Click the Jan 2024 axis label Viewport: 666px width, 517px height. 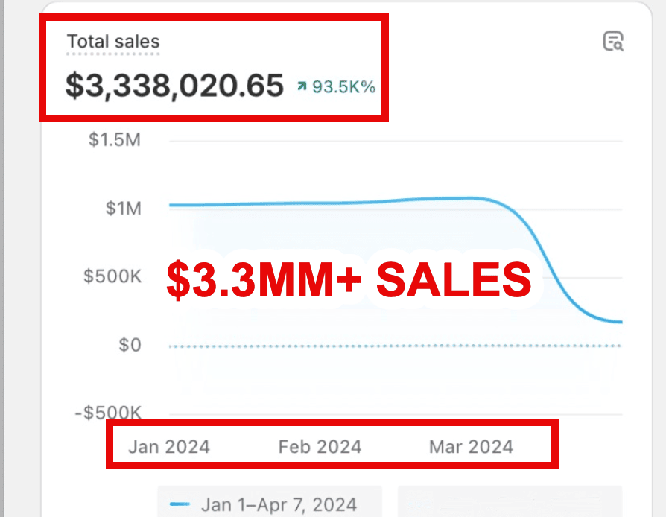click(x=169, y=447)
